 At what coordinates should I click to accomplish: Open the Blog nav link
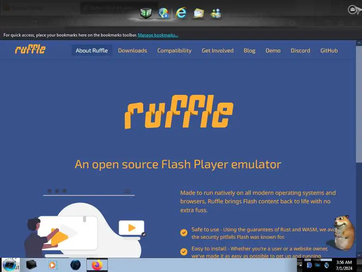(250, 51)
